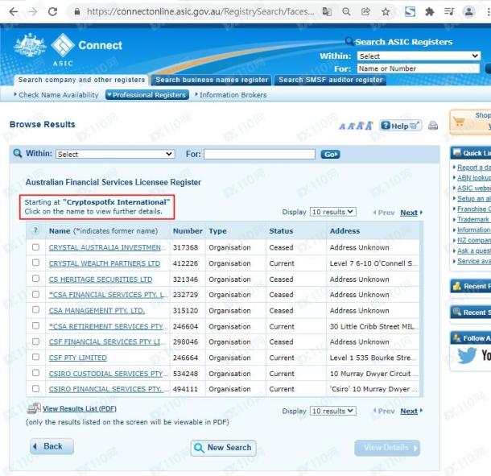Tick checkbox for CRYSTAL AUSTRALIA INVESTMEN row

point(35,247)
